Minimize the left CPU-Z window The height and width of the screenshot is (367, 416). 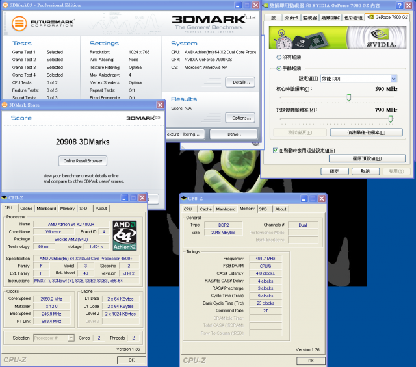(124, 198)
